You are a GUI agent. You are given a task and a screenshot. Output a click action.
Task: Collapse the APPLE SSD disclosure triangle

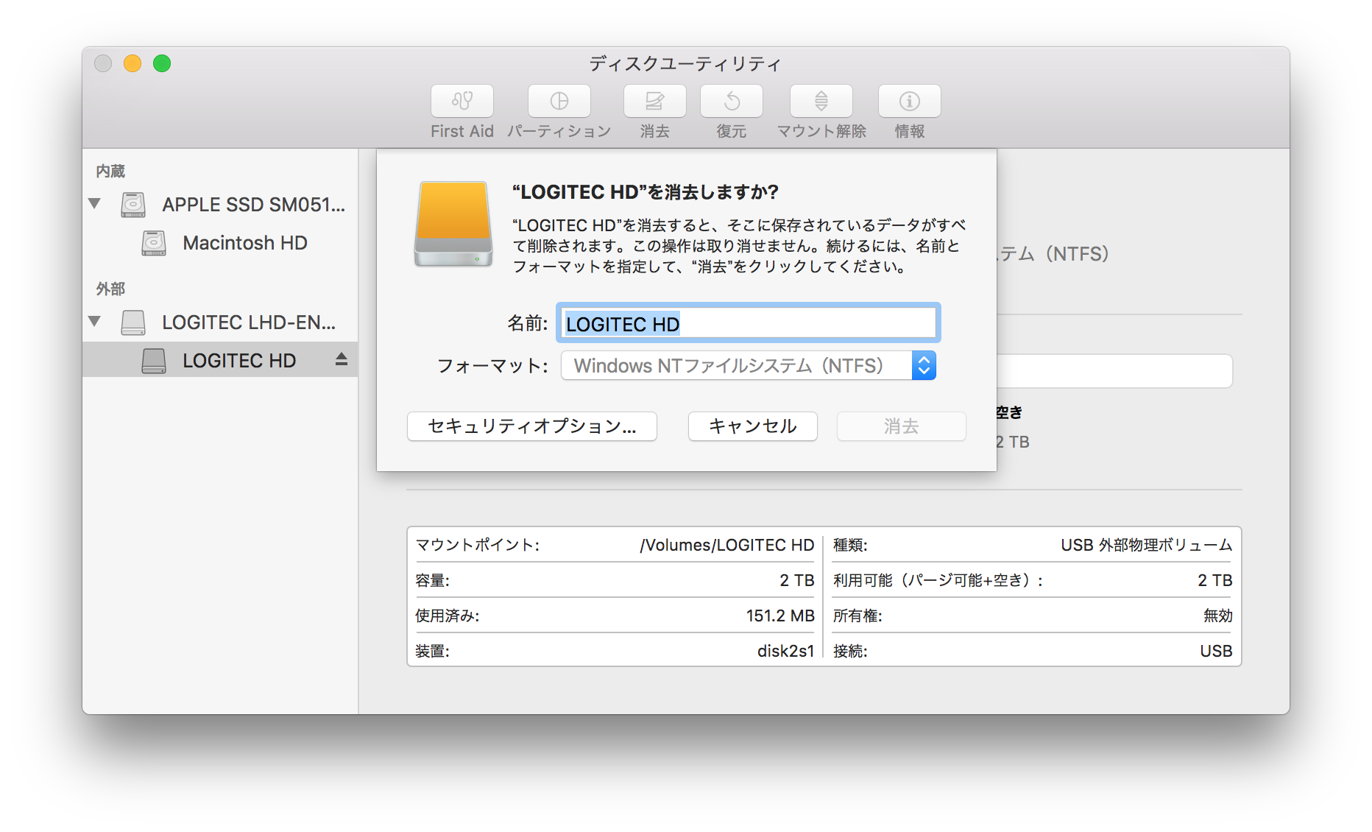point(94,203)
